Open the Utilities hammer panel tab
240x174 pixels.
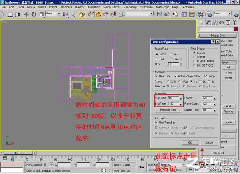235,23
